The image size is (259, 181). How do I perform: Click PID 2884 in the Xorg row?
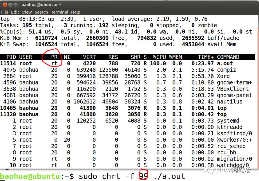click(10, 76)
